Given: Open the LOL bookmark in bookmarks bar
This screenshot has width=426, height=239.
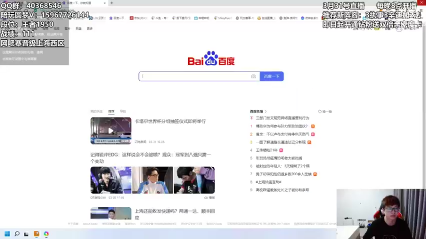Looking at the screenshot, I should (x=97, y=18).
